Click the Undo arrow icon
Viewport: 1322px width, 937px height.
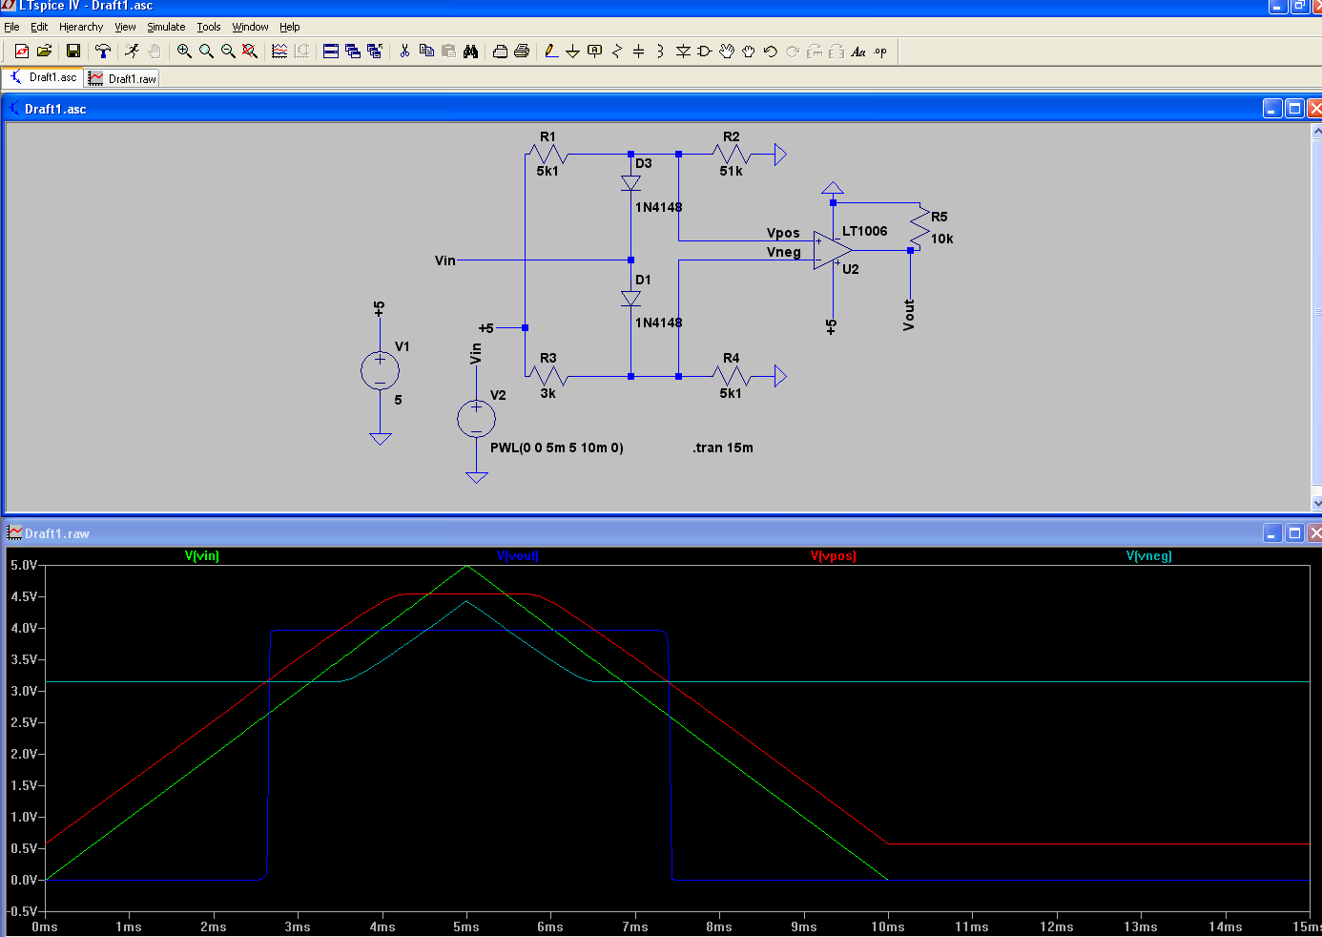[771, 52]
